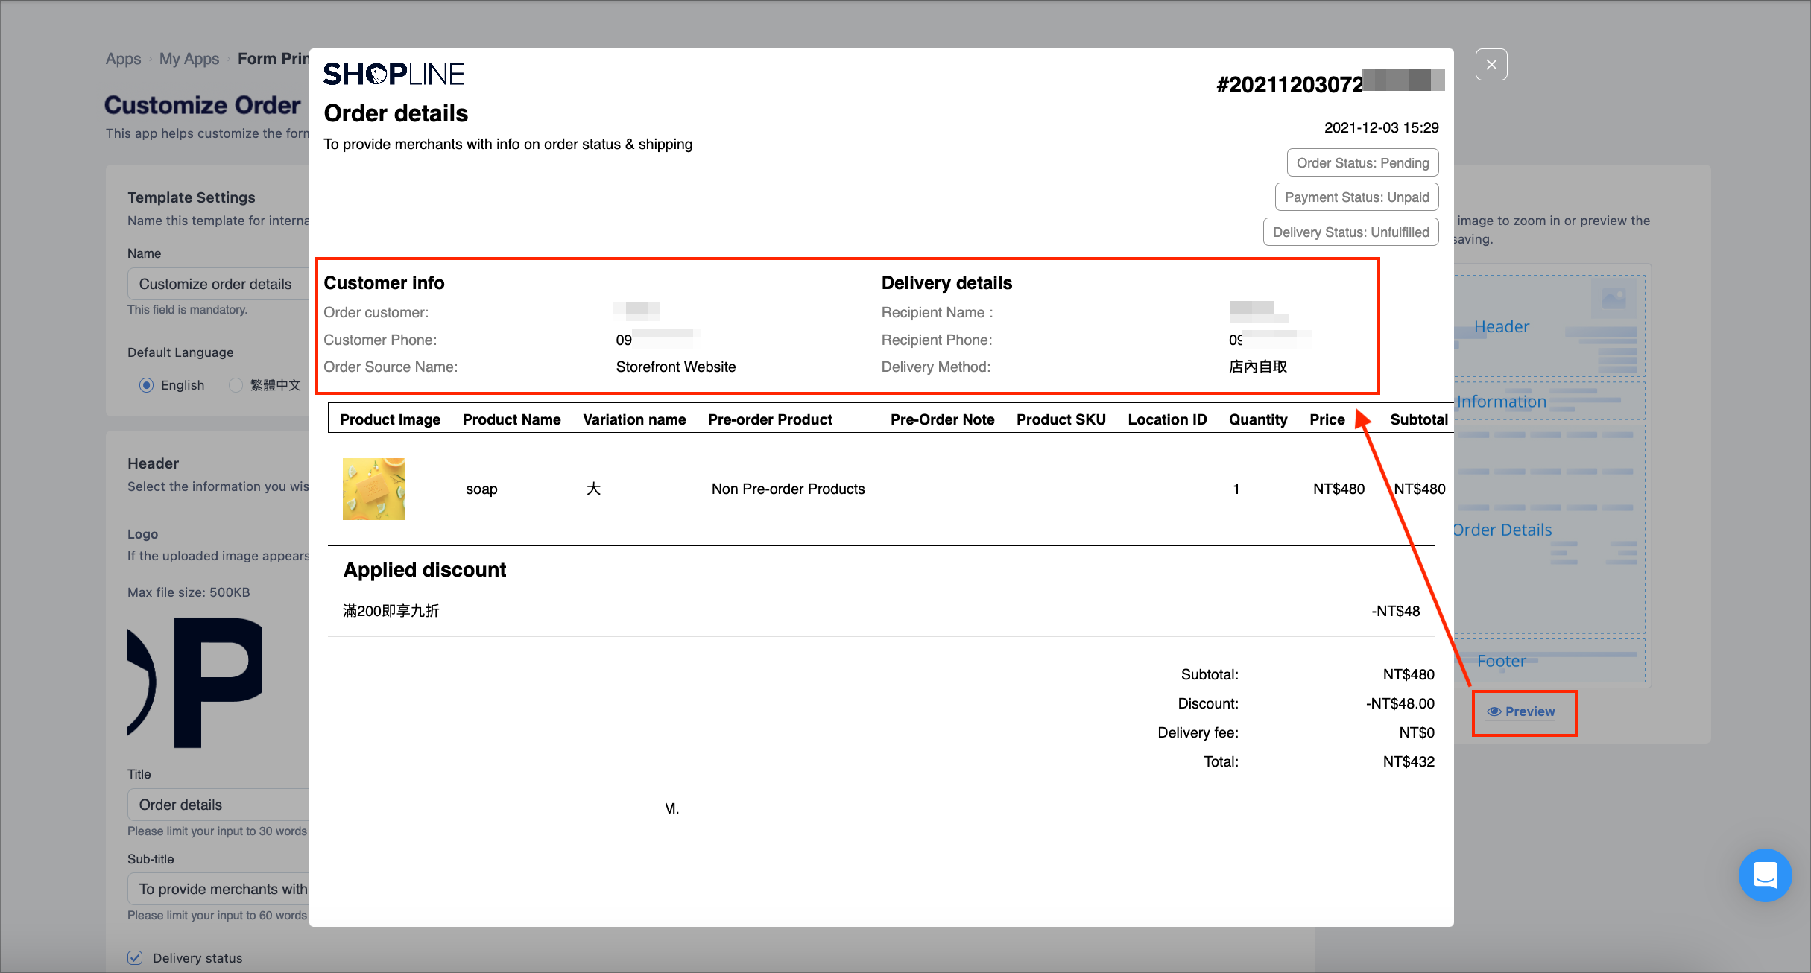
Task: Click the Variation name column header
Action: coord(634,419)
